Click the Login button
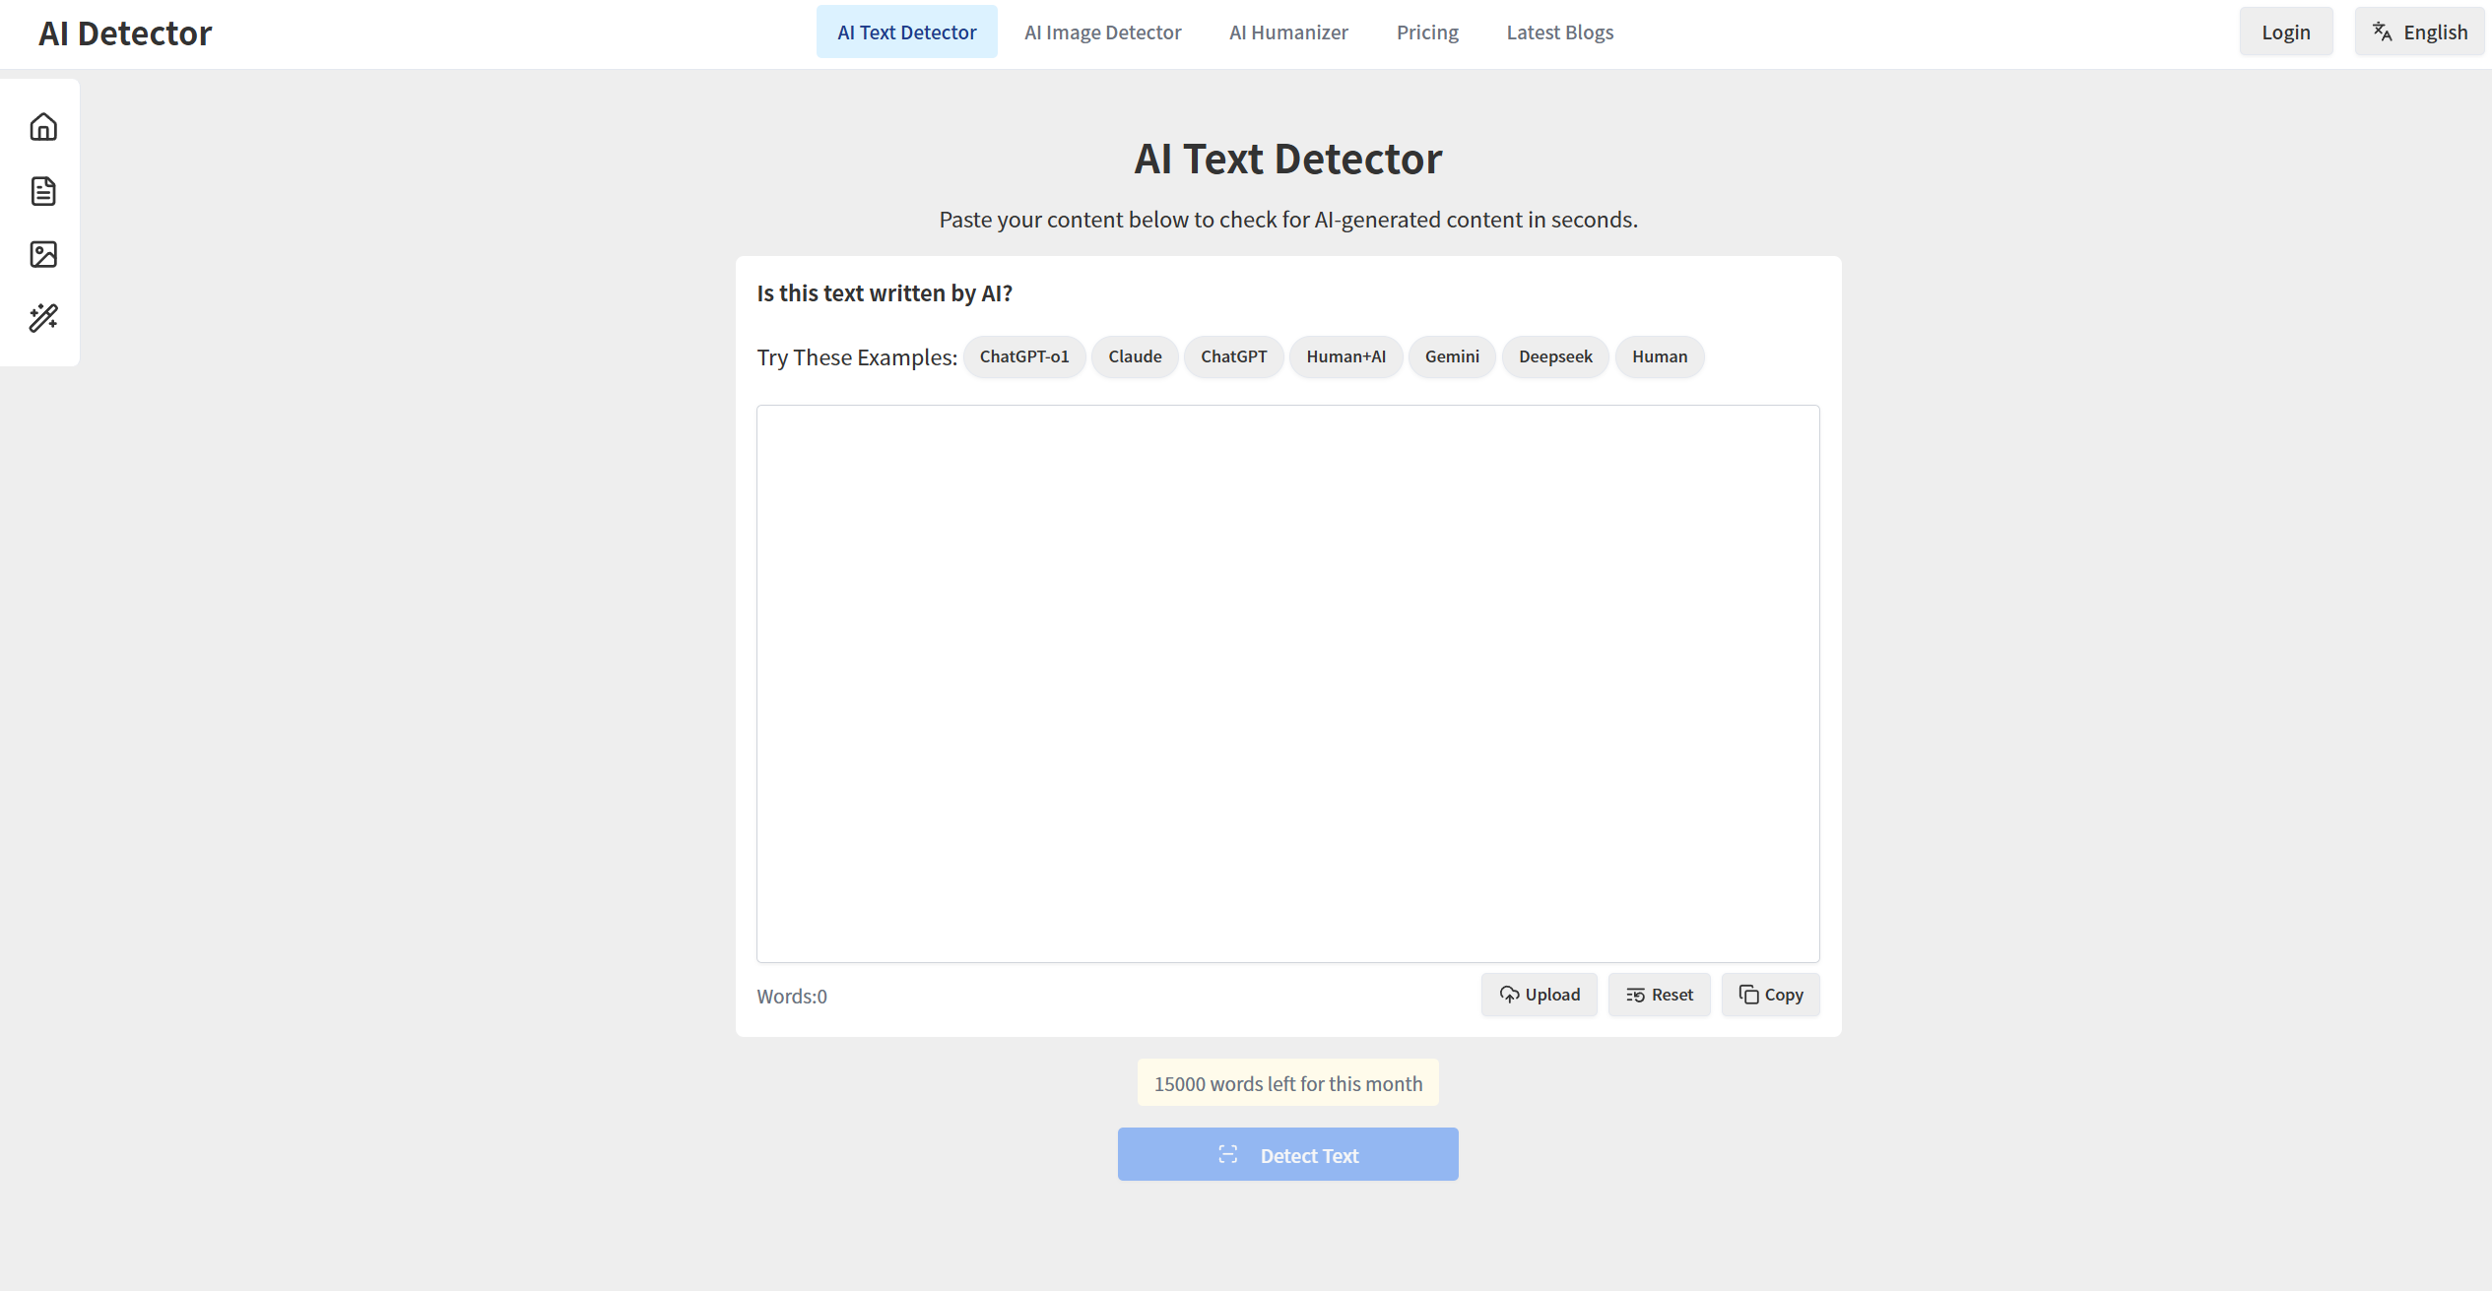This screenshot has height=1291, width=2492. 2285,32
